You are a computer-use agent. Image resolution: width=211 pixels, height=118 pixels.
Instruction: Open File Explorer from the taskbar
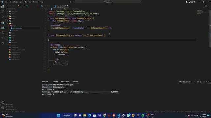point(85,115)
